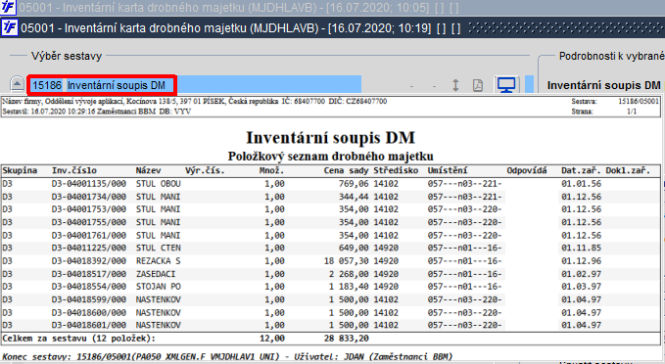Screen dimensions: 665x364
Task: Click the report heading Inventární soupis DM
Action: (331, 138)
